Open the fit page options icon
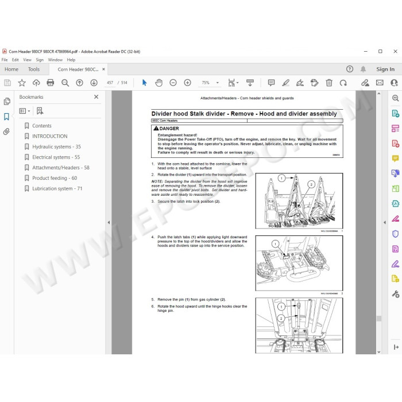The width and height of the screenshot is (402, 402). coord(233,83)
